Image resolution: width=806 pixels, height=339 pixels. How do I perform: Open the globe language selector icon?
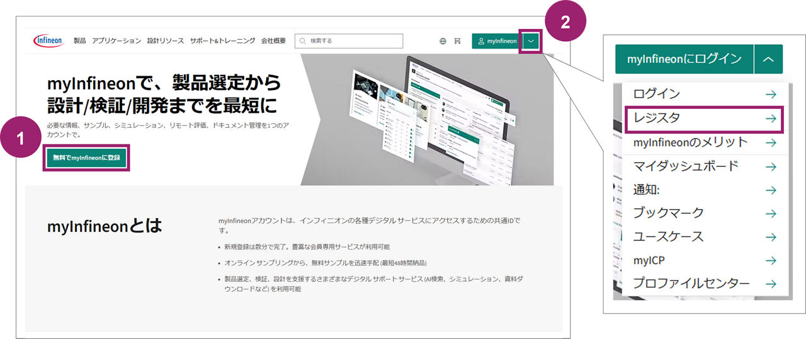[443, 41]
